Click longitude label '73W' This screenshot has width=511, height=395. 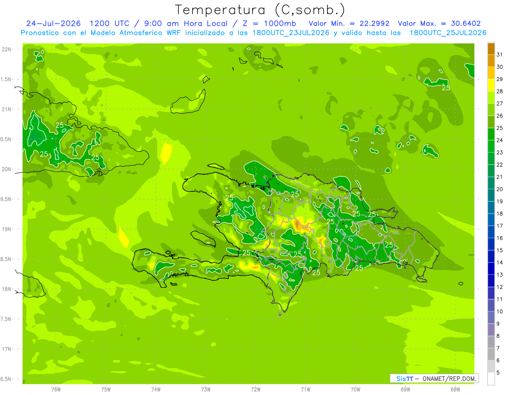pos(206,389)
